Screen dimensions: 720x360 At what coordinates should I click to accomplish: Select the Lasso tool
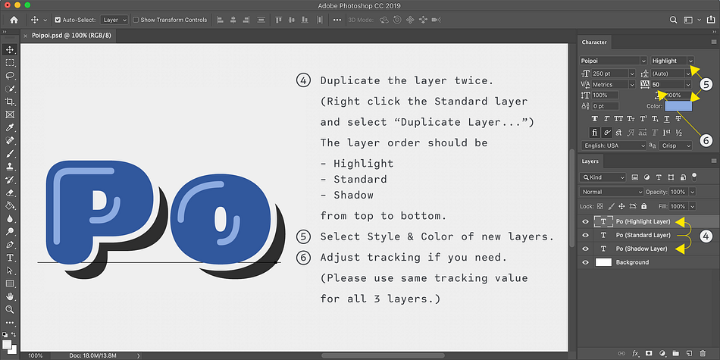pyautogui.click(x=10, y=76)
